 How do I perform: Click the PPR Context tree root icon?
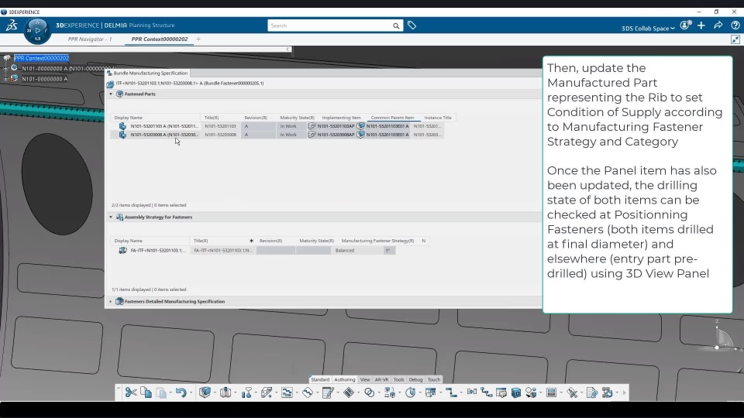(x=7, y=58)
